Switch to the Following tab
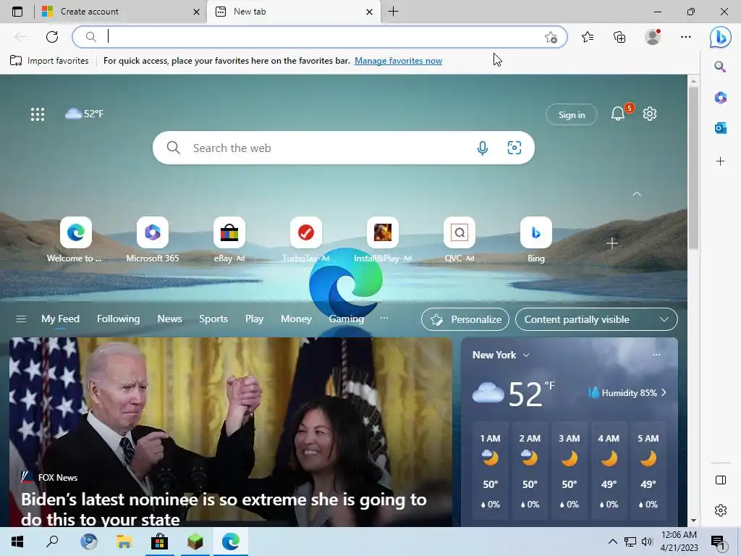The width and height of the screenshot is (741, 556). pyautogui.click(x=118, y=319)
